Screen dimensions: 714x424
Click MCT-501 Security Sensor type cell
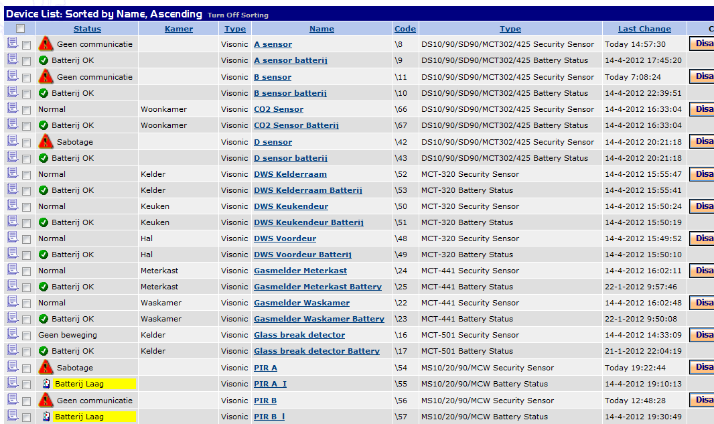tap(470, 335)
